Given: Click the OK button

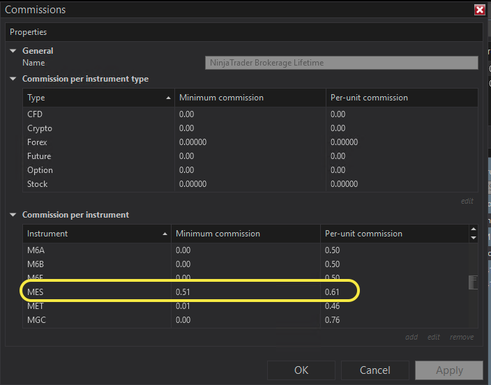Looking at the screenshot, I should click(301, 370).
